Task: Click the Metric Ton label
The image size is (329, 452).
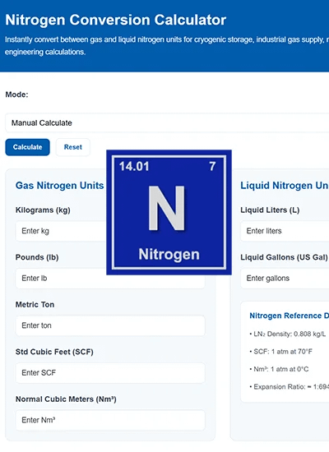Action: click(35, 304)
